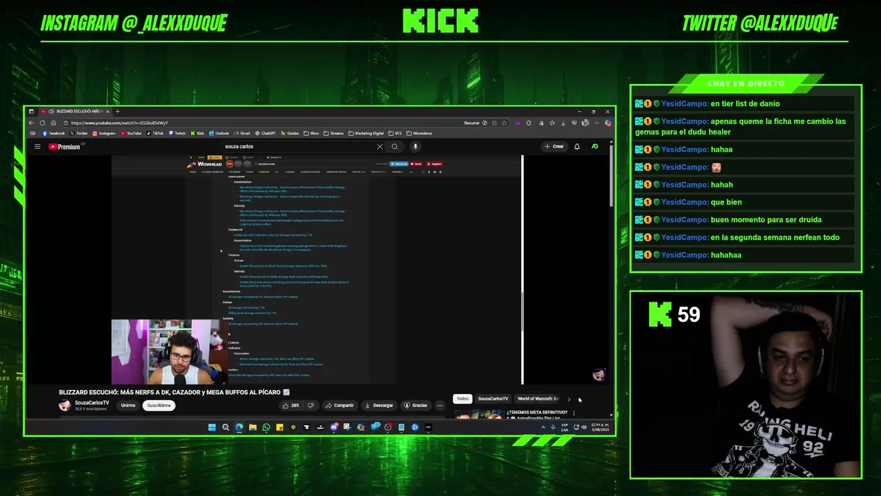Open the Gmail bookmark
The width and height of the screenshot is (881, 496).
242,133
